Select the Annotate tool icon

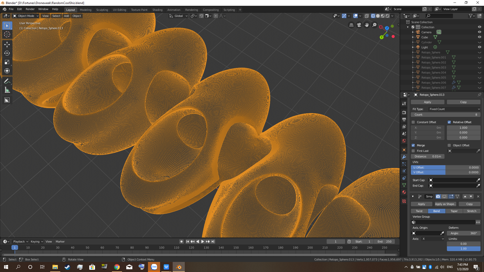7,81
